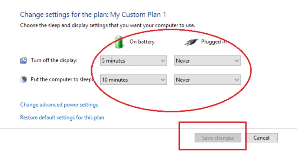297x161 pixels.
Task: Click the moon sleep icon
Action: [x=24, y=79]
